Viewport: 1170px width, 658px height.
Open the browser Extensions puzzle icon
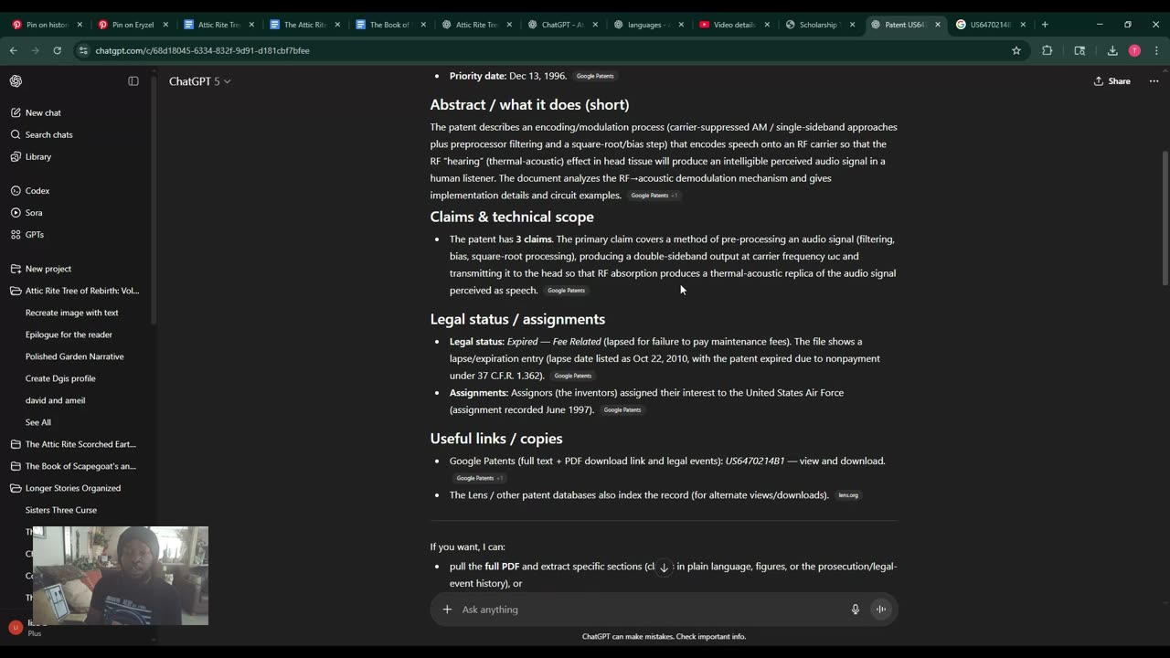1048,50
